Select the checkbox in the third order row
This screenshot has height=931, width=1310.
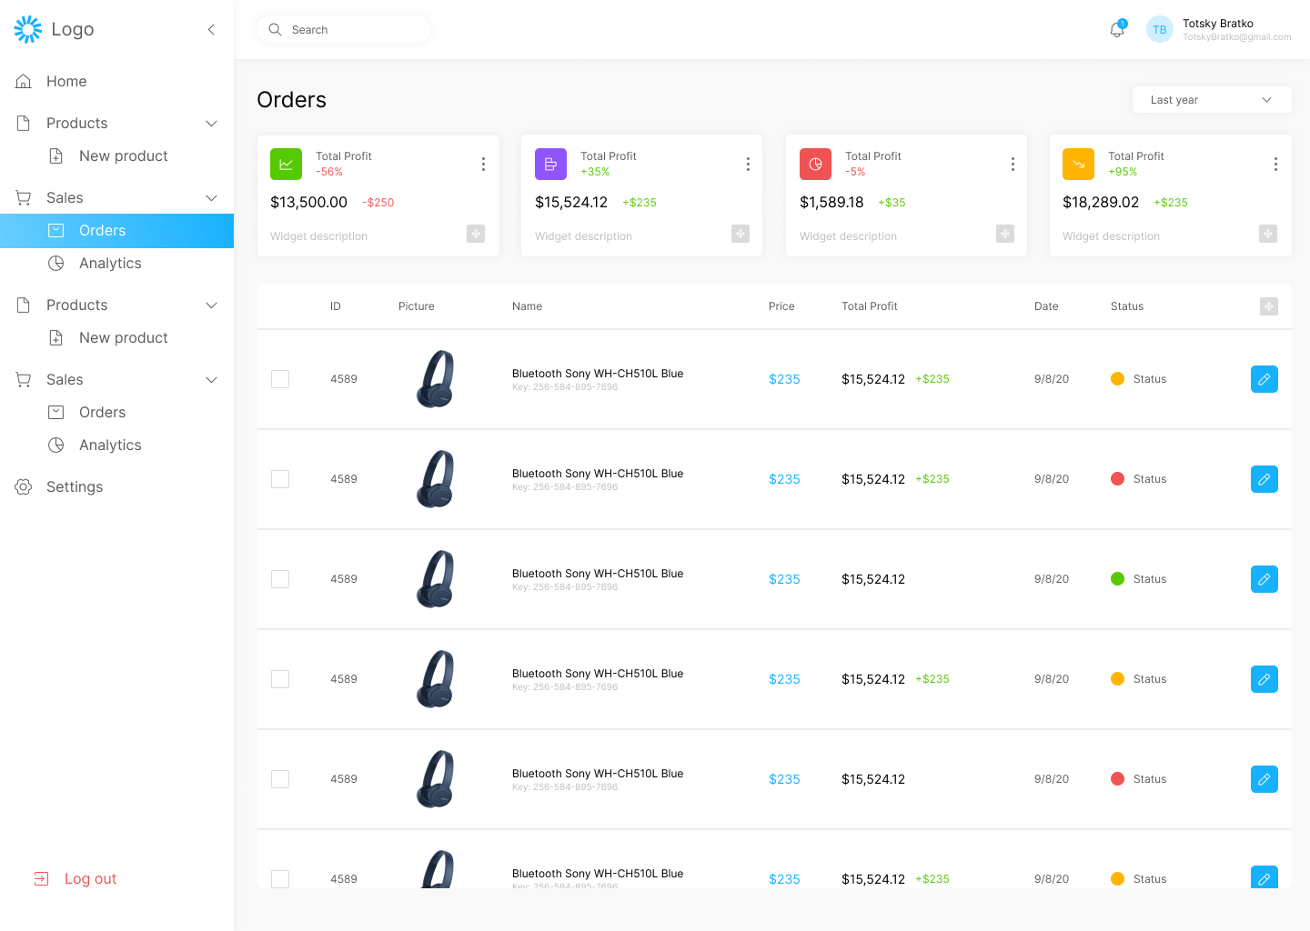coord(280,579)
